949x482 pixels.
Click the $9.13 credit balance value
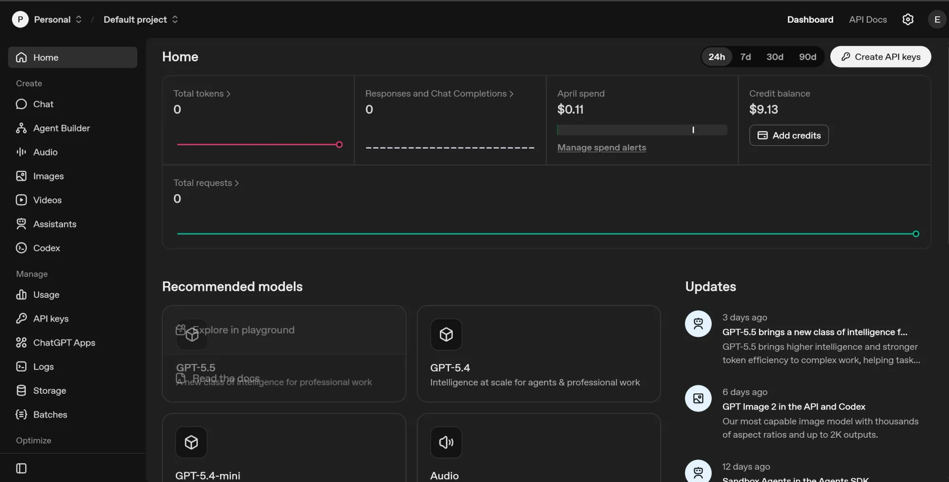[x=763, y=110]
